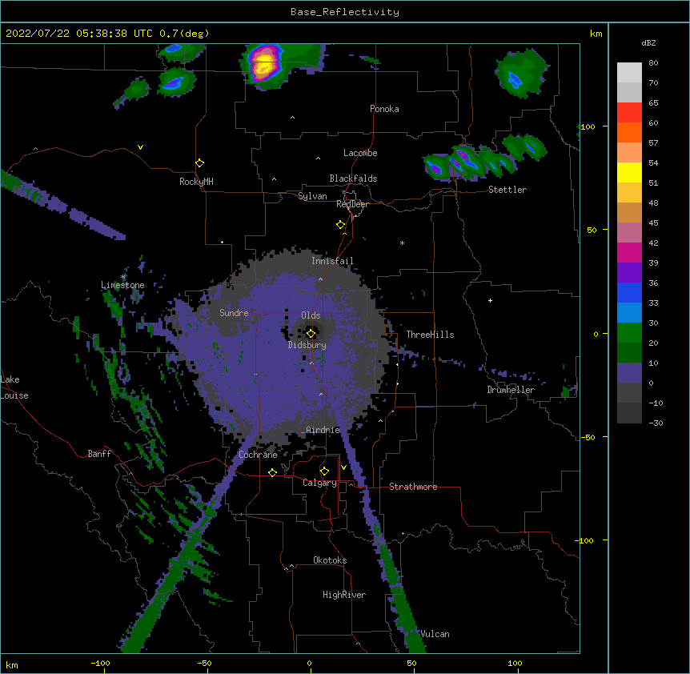Viewport: 690px width, 674px height.
Task: Click the Sylvan label
Action: pos(312,196)
